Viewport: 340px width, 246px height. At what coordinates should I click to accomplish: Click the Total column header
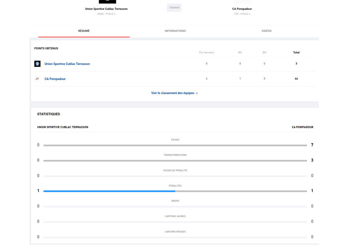pos(296,53)
